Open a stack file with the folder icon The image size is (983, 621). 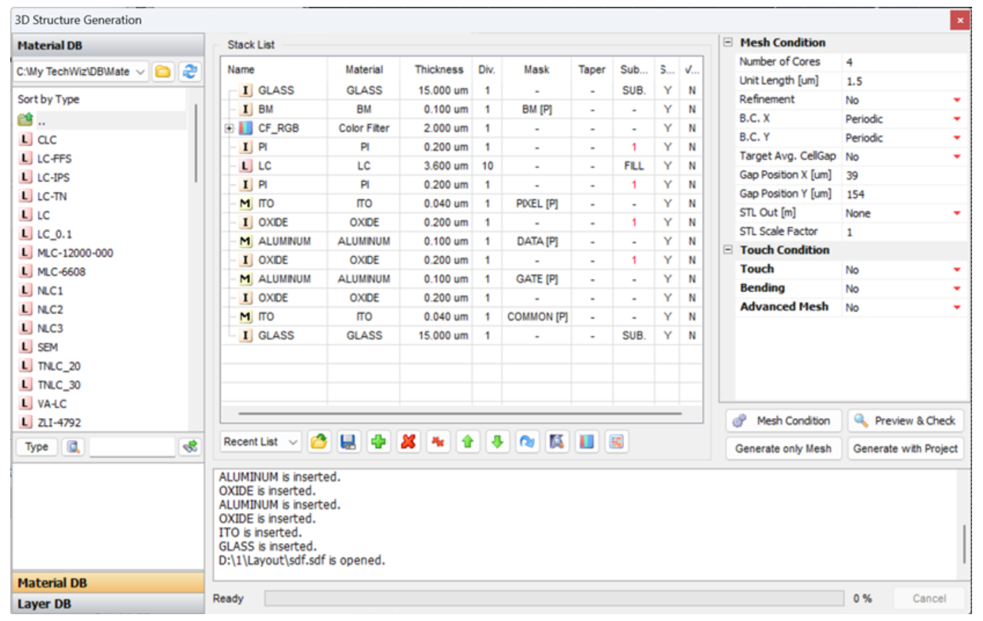tap(318, 442)
